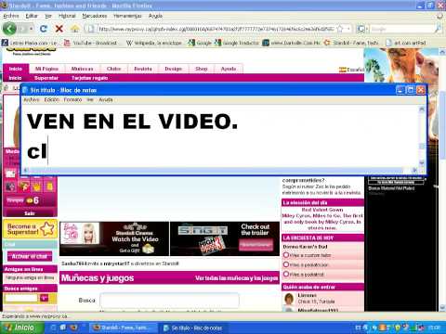Open the Wikipedia bookmark in bookmarks toolbar

point(154,43)
